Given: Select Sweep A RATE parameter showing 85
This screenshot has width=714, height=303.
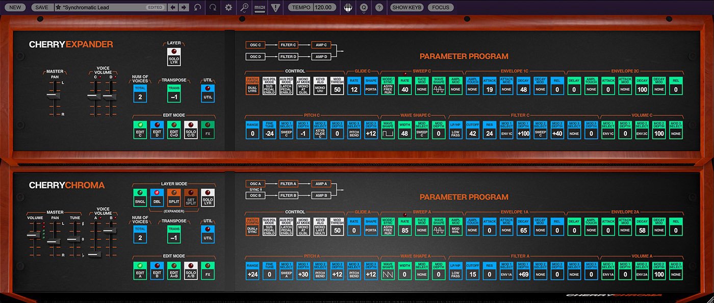Looking at the screenshot, I should point(405,226).
